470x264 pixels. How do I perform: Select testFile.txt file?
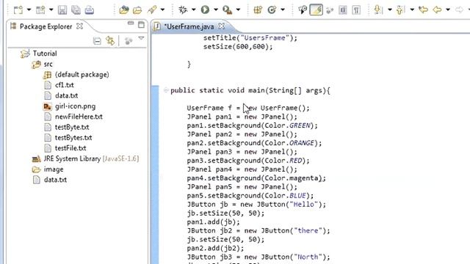(70, 148)
